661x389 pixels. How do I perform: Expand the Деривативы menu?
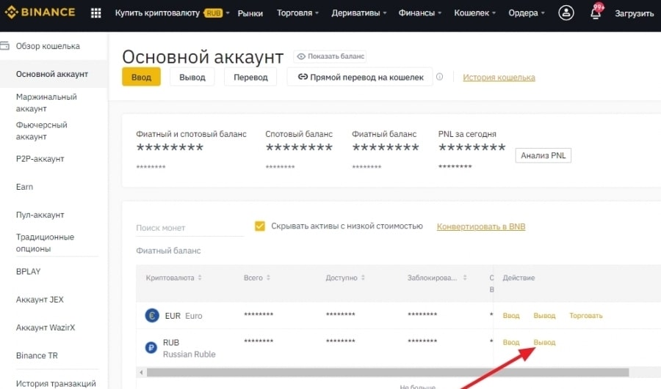[x=358, y=13]
